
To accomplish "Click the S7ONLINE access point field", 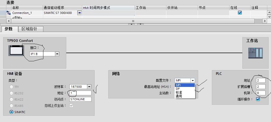I will click(80, 99).
